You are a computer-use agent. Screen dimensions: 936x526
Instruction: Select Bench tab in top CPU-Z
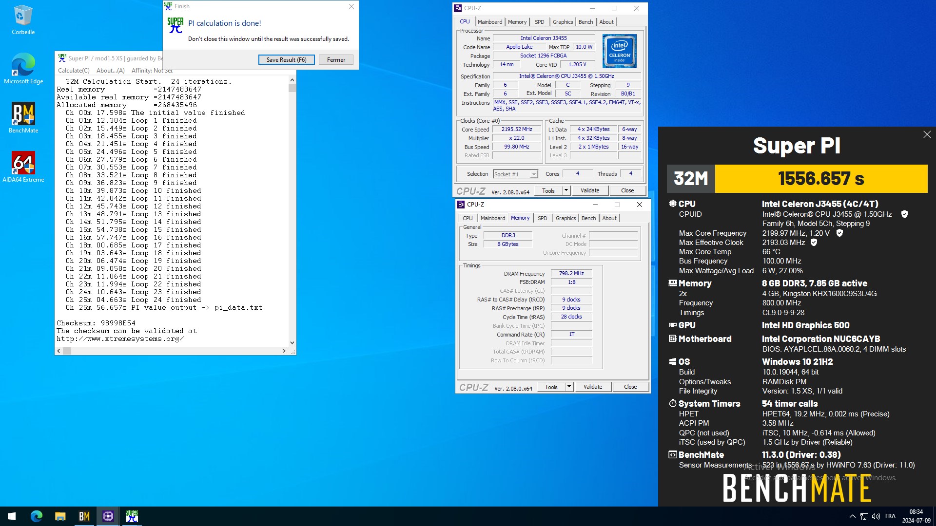point(585,22)
